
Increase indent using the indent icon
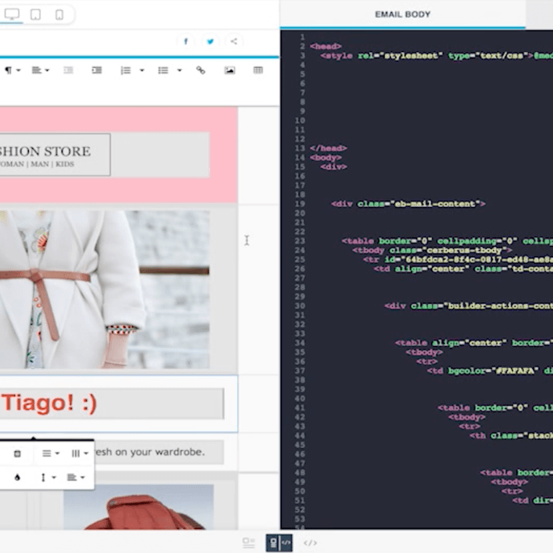[x=96, y=69]
